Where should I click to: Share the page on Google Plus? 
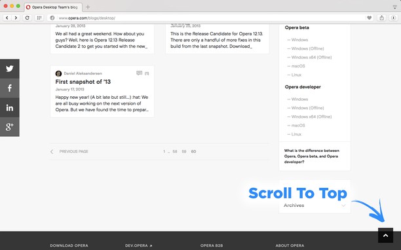(x=9, y=127)
